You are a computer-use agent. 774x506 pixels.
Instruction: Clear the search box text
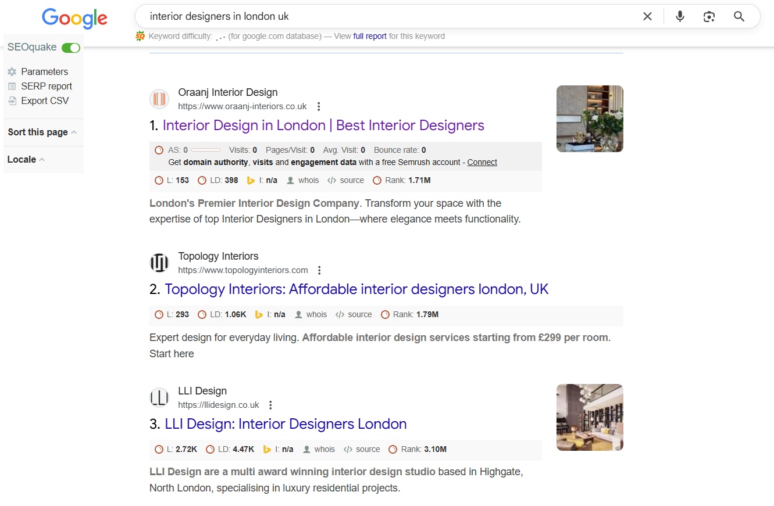tap(647, 17)
